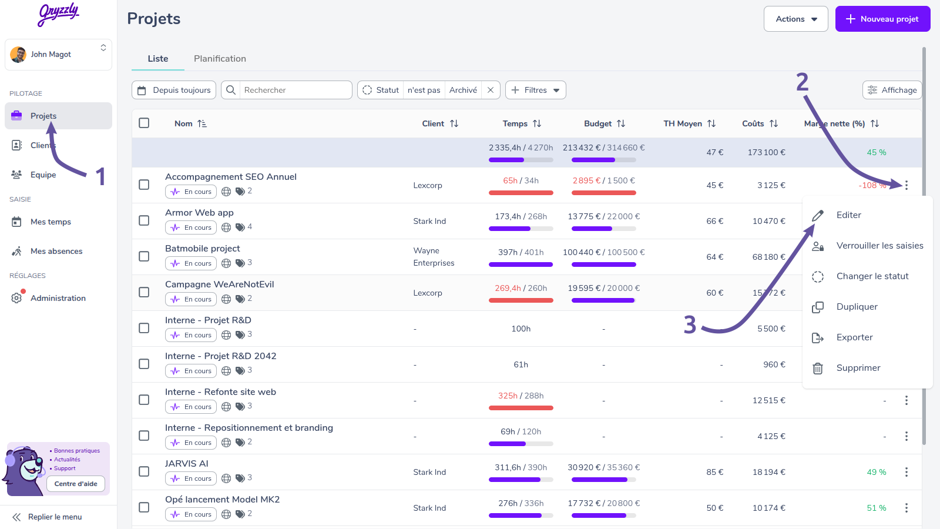This screenshot has height=529, width=940.
Task: Change the n'est pas filter operator
Action: tap(424, 90)
